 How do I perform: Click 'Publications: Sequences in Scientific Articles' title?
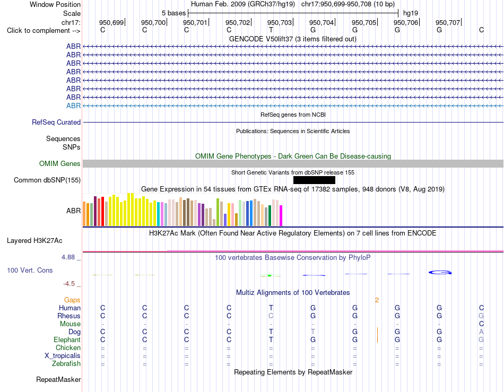(293, 131)
